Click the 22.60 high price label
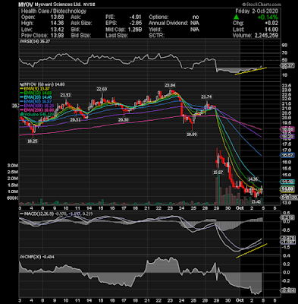 pos(102,89)
